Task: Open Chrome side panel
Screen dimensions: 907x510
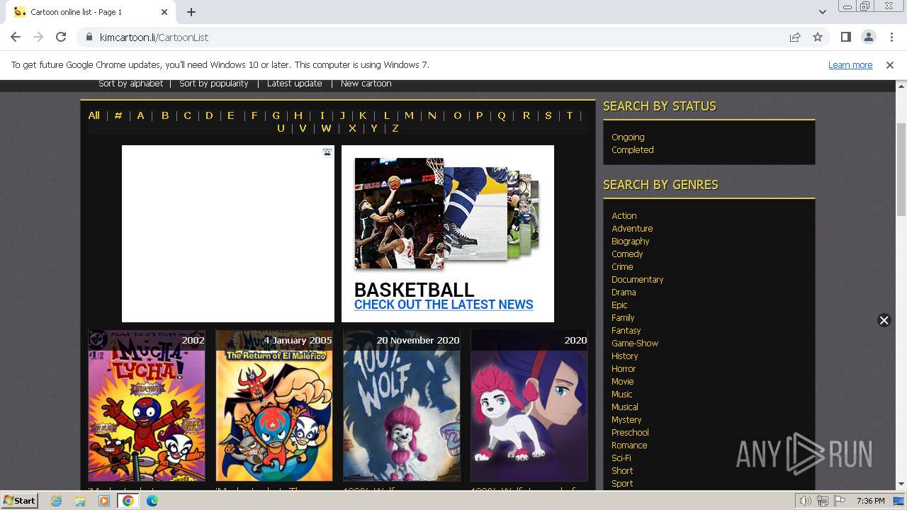Action: tap(845, 38)
